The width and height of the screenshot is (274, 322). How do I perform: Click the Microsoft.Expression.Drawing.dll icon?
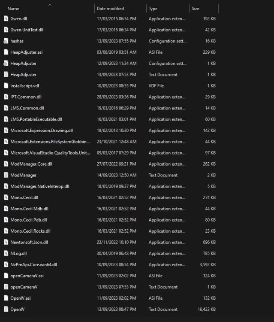(x=6, y=131)
